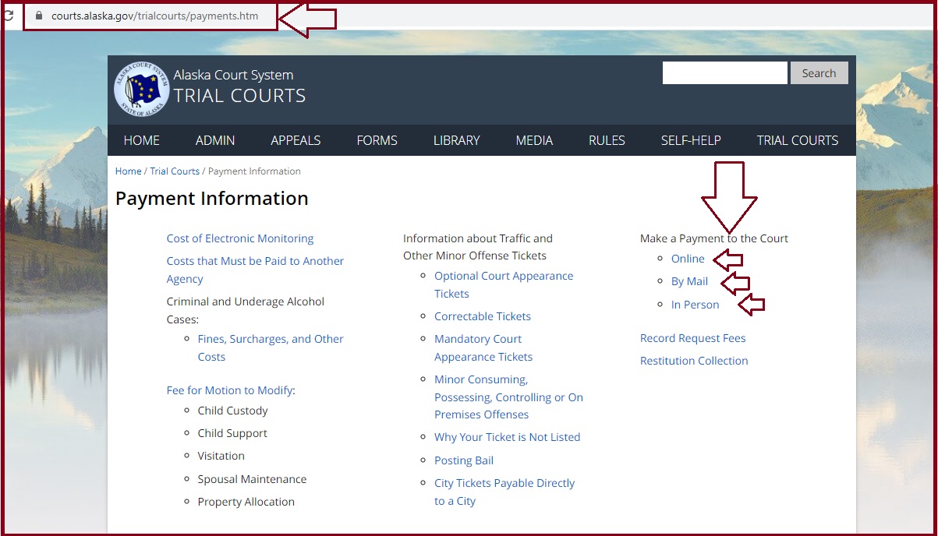This screenshot has width=938, height=536.
Task: Select the LIBRARY navigation item
Action: (x=456, y=140)
